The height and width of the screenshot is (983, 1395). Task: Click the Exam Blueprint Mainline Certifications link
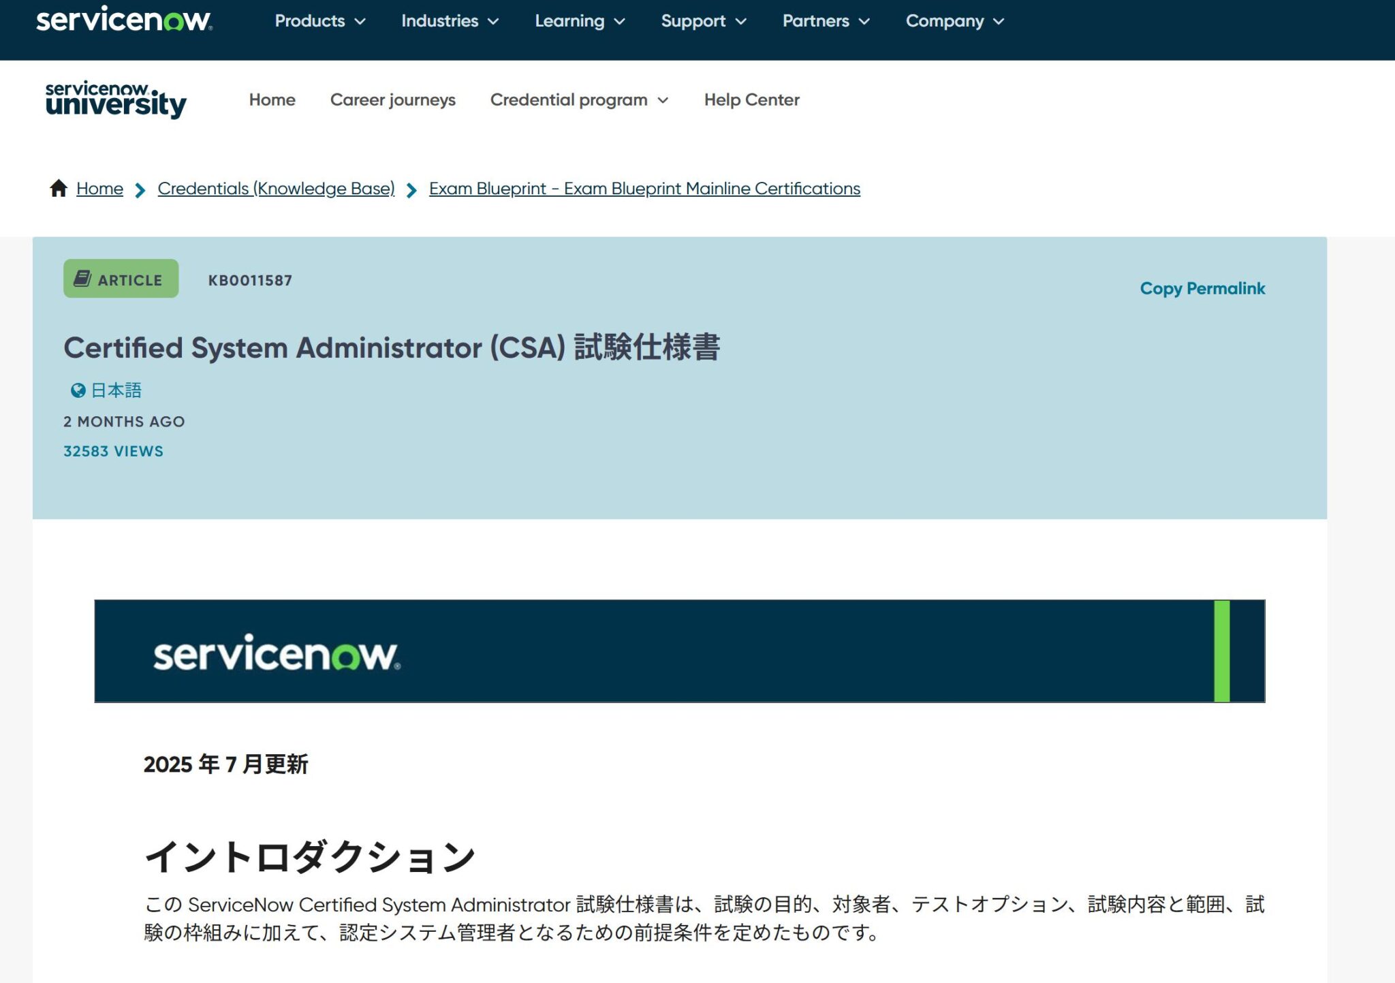tap(643, 188)
